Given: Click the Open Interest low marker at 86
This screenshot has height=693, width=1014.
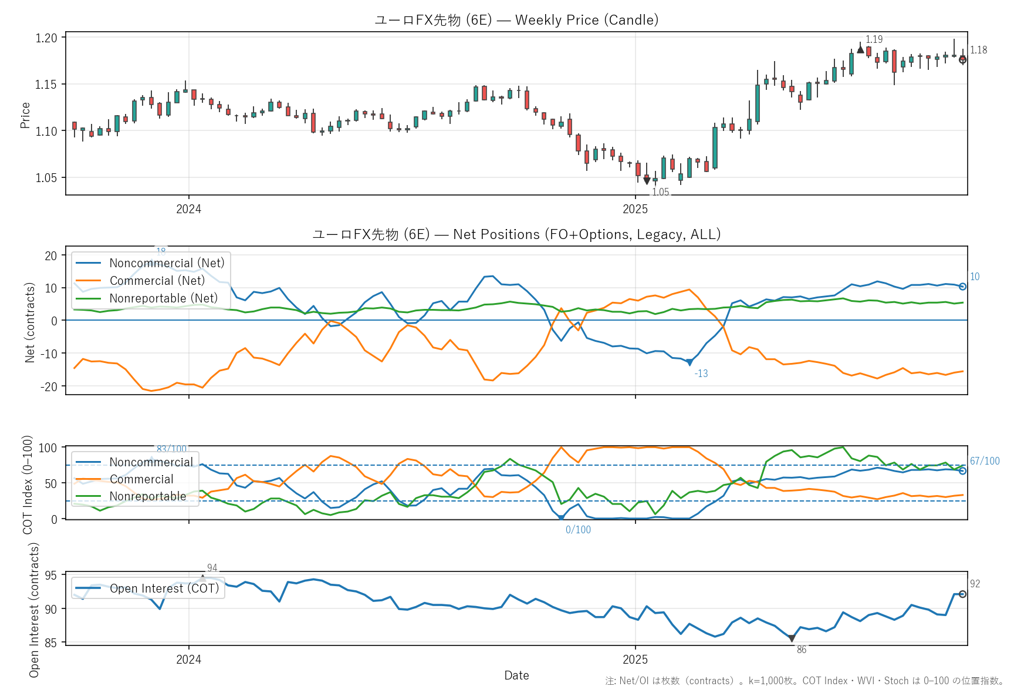Looking at the screenshot, I should point(792,638).
